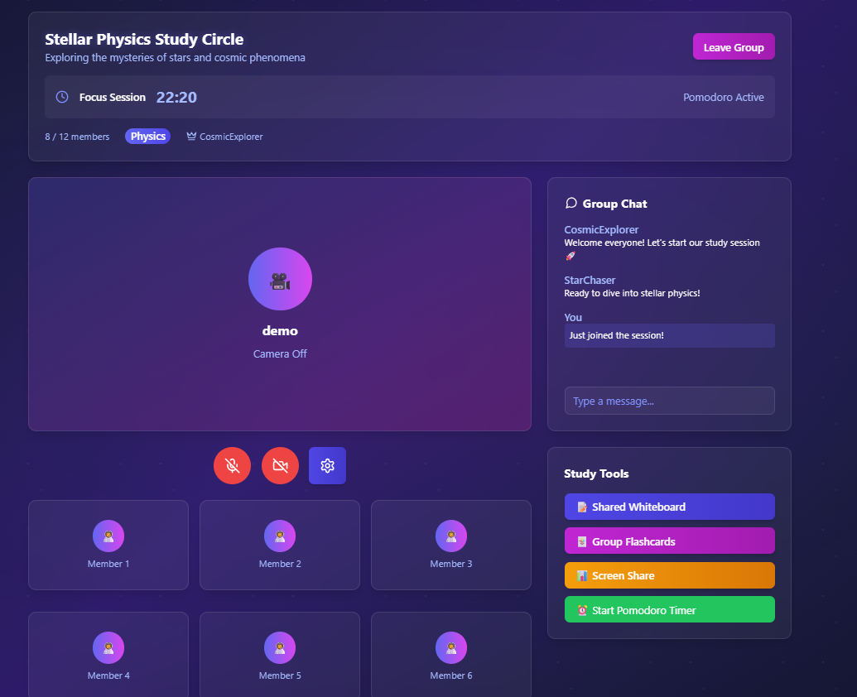Click the 'You' sender label in chat
This screenshot has width=857, height=697.
pos(573,317)
